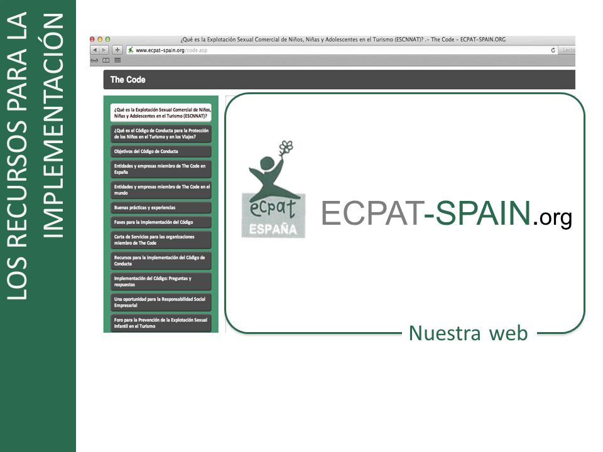Click the plus add-bookmark button
This screenshot has width=603, height=452.
click(x=117, y=50)
